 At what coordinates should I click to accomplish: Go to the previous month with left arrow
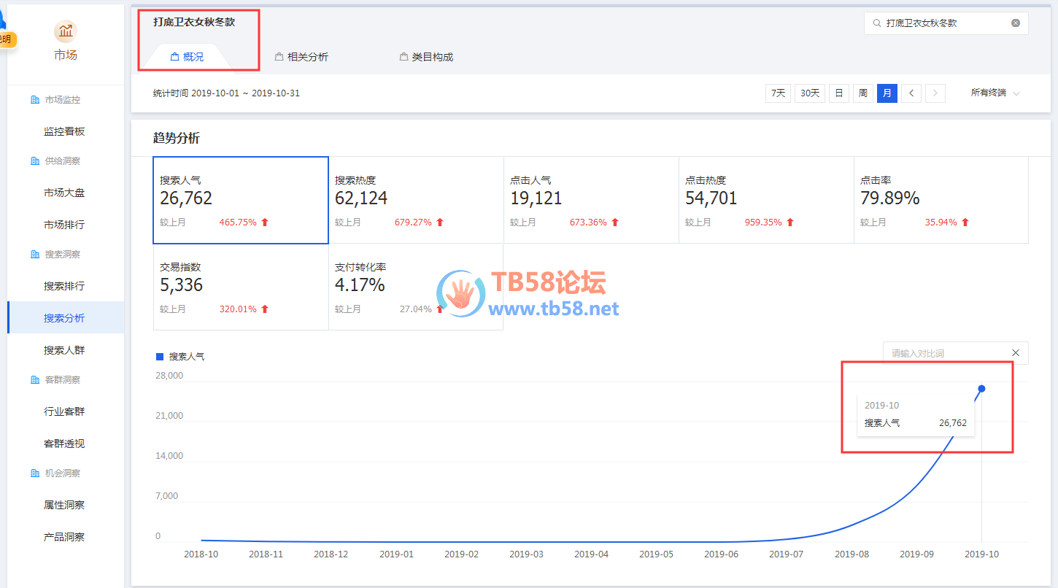tap(911, 93)
